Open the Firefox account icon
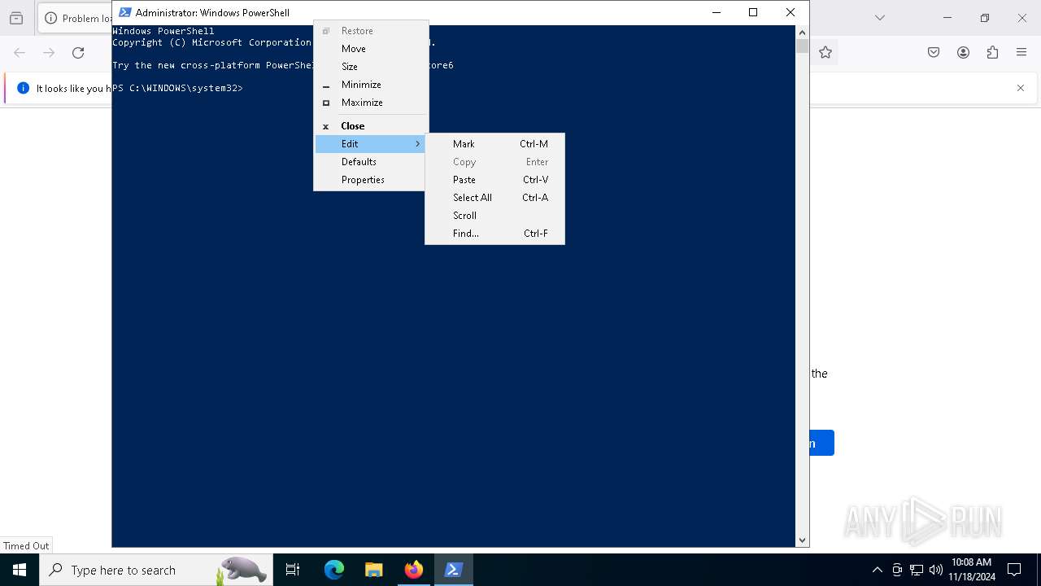 click(963, 53)
